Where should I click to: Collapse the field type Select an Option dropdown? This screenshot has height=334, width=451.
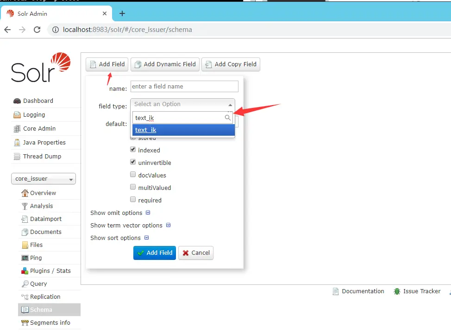(182, 104)
